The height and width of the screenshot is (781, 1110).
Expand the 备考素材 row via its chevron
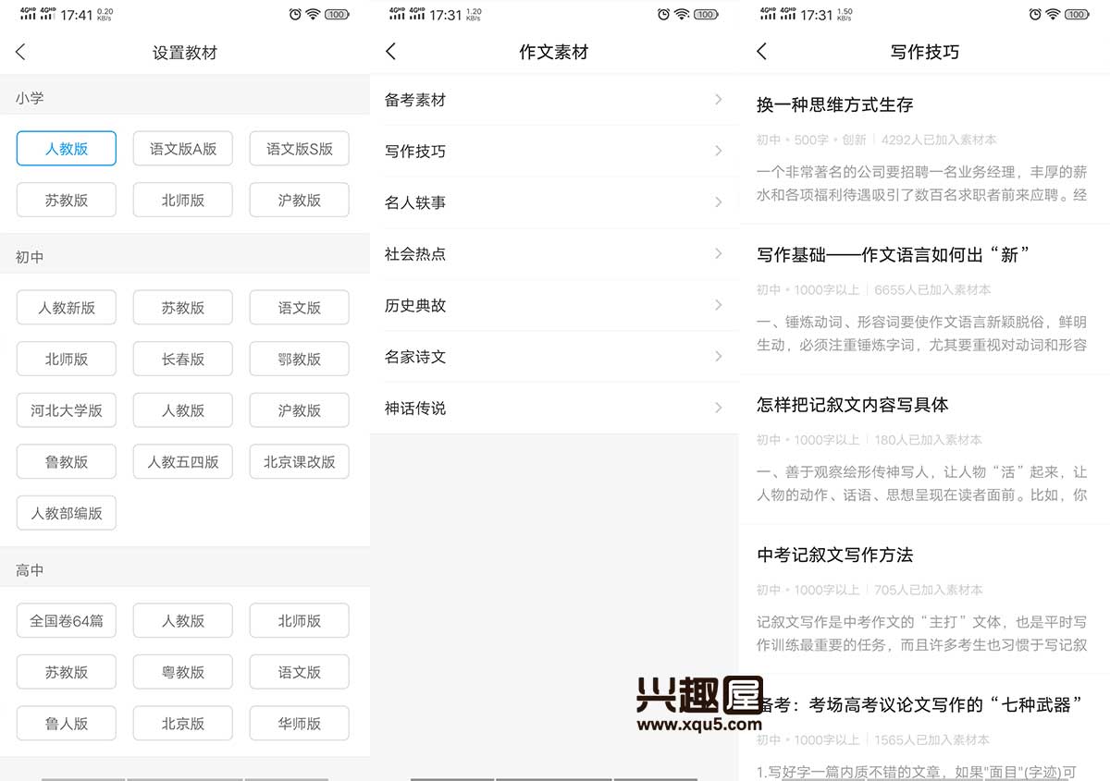click(x=719, y=100)
